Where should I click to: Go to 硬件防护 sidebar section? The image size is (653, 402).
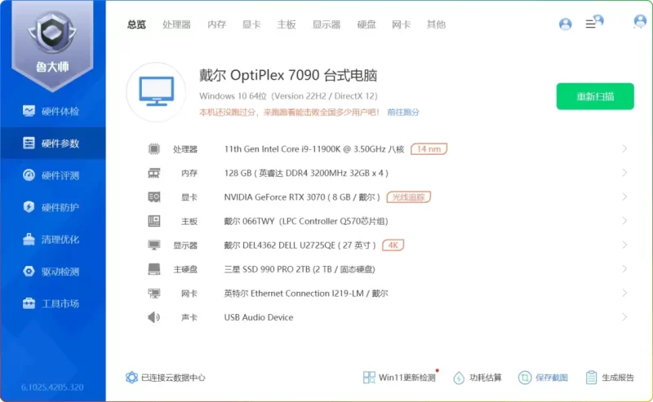(52, 207)
